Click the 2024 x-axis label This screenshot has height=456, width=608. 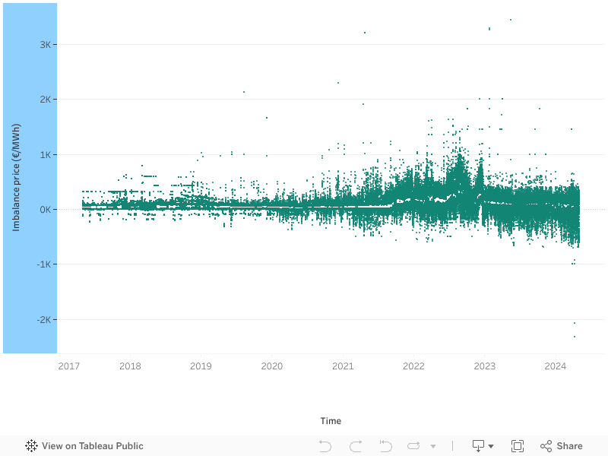(556, 366)
